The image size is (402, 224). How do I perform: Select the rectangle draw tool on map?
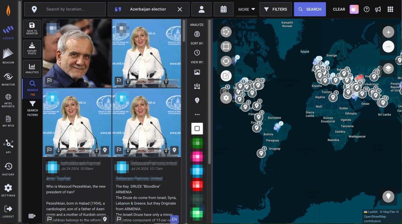point(226,46)
